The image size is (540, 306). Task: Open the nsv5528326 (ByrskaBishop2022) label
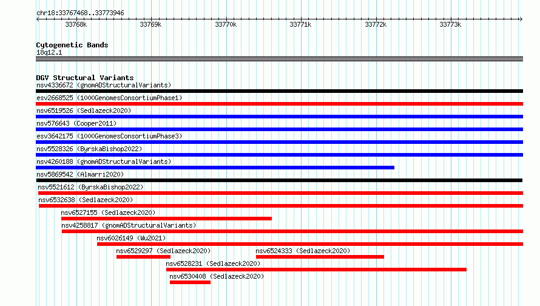coord(89,149)
